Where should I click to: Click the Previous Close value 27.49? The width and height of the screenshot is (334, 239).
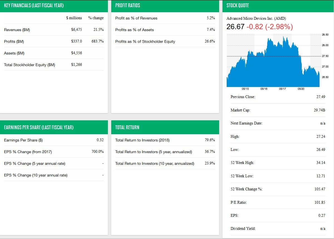(x=321, y=97)
